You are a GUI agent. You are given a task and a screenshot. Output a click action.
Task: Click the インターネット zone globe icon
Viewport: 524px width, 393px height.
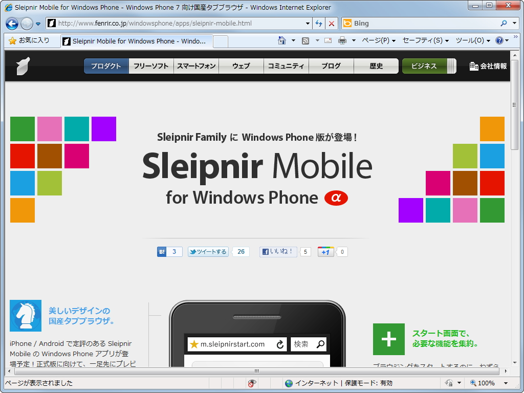click(289, 383)
